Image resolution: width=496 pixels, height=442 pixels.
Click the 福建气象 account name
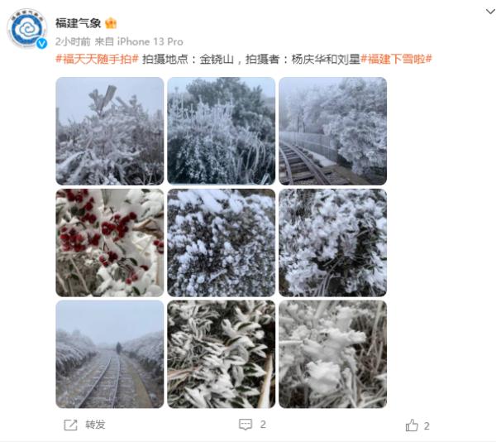(79, 23)
